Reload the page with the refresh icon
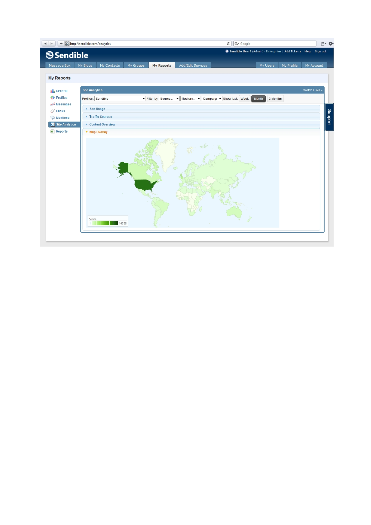Viewport: 371px width, 525px height. 228,44
